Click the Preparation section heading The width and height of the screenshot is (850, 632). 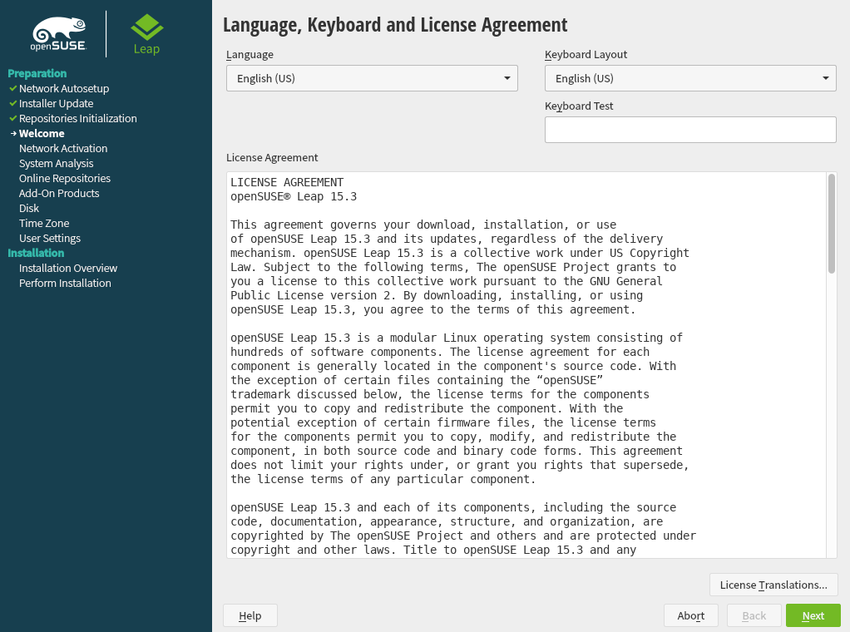click(37, 73)
